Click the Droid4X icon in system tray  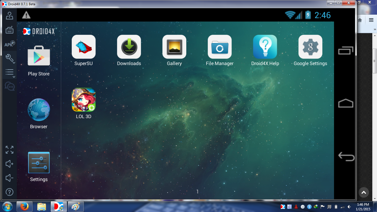click(x=283, y=207)
